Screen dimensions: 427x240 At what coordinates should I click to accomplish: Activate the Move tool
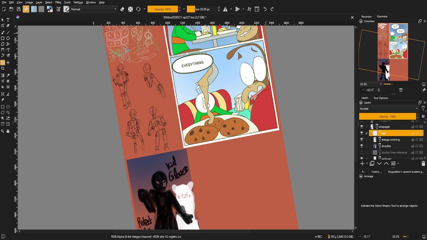[8, 63]
